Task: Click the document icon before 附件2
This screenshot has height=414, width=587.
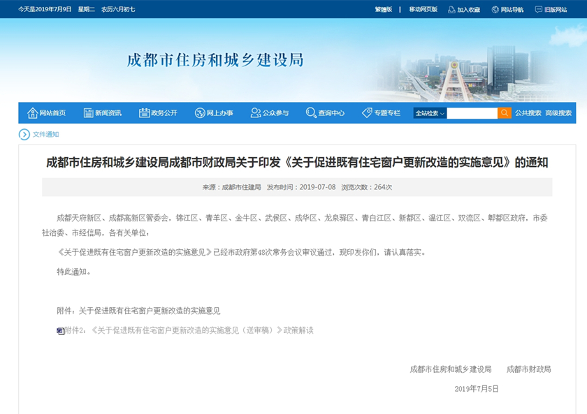Action: 61,331
